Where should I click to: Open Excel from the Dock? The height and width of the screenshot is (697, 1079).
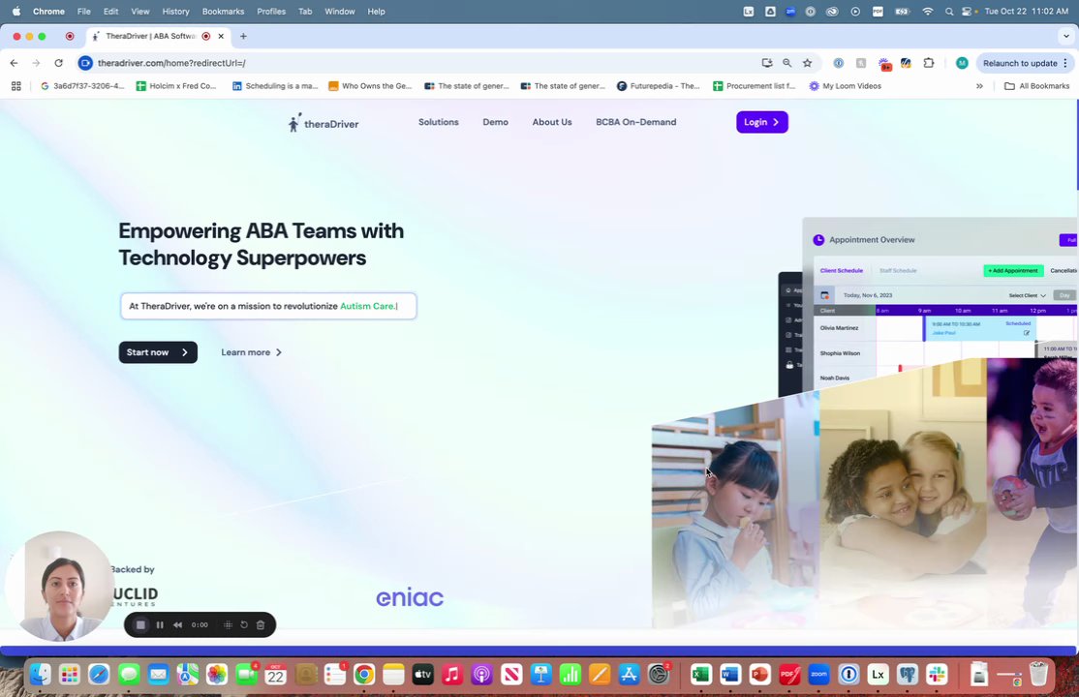(x=700, y=675)
